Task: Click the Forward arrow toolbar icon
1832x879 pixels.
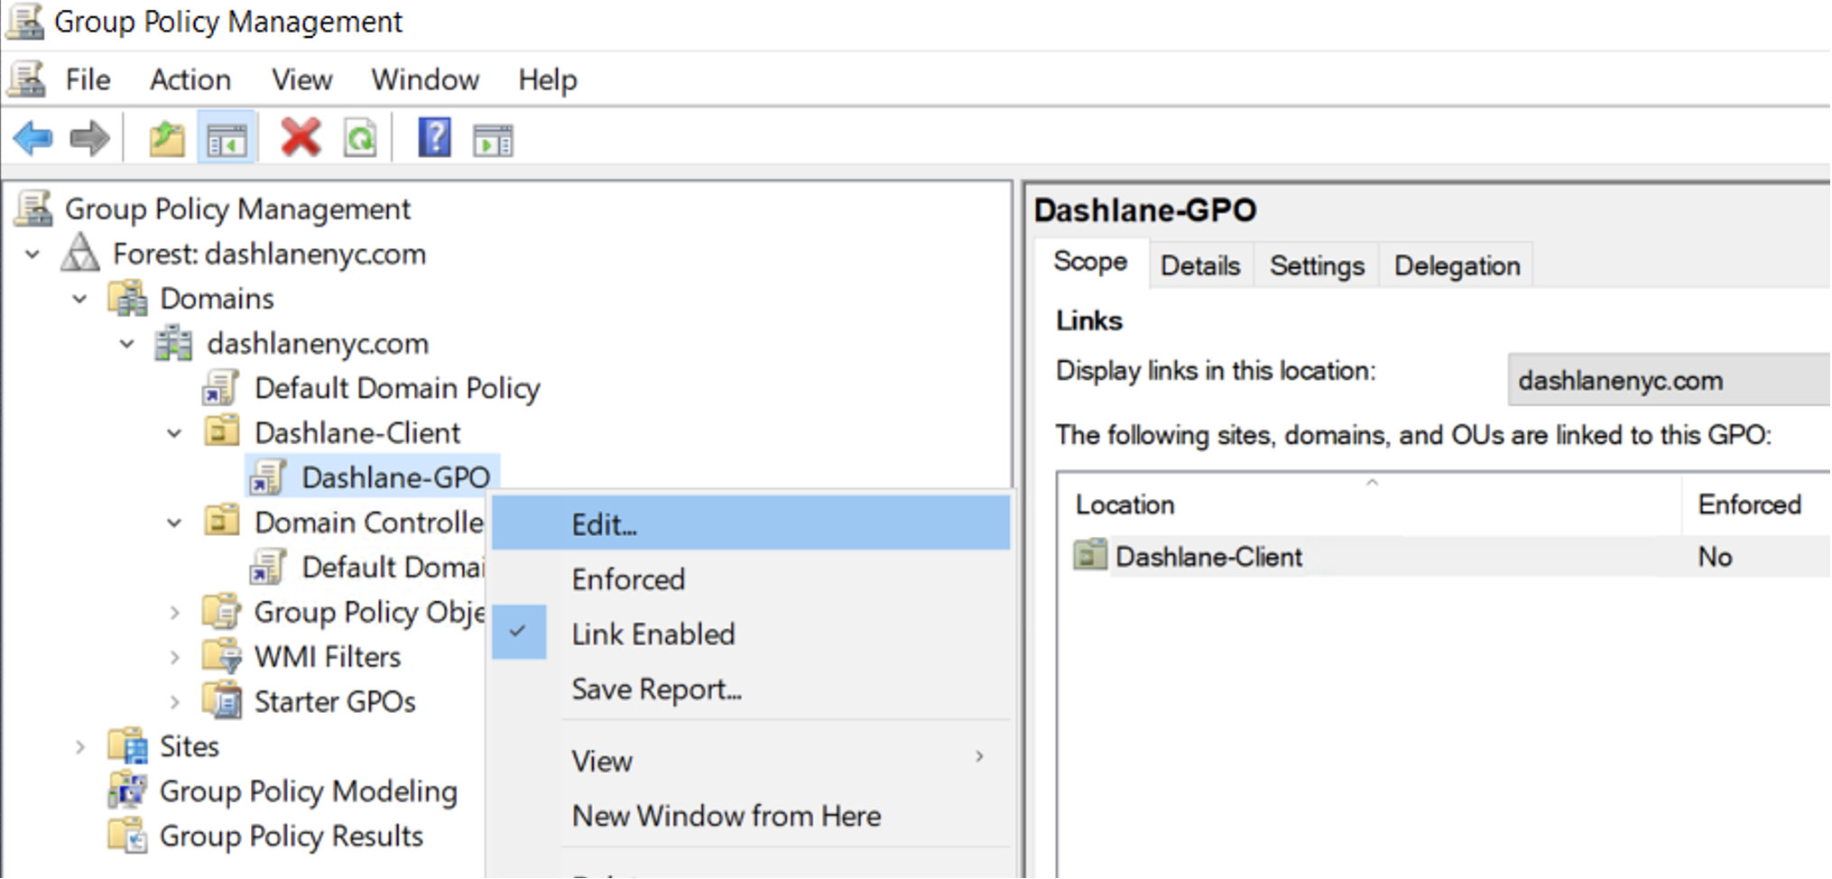Action: point(89,139)
